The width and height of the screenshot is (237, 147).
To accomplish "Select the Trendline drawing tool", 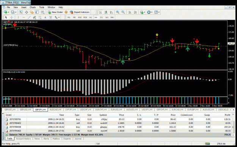I will (29, 17).
